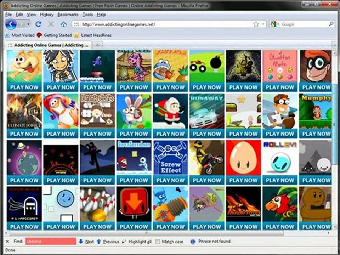Open the red down-arrow block game thumbnail
This screenshot has height=255, width=340.
(134, 204)
